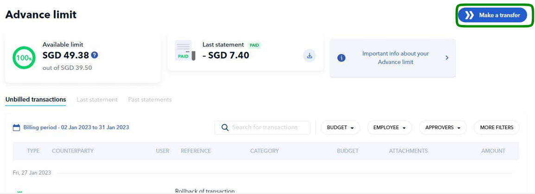Click the calendar icon next to Billing period
The image size is (535, 194).
pos(16,127)
